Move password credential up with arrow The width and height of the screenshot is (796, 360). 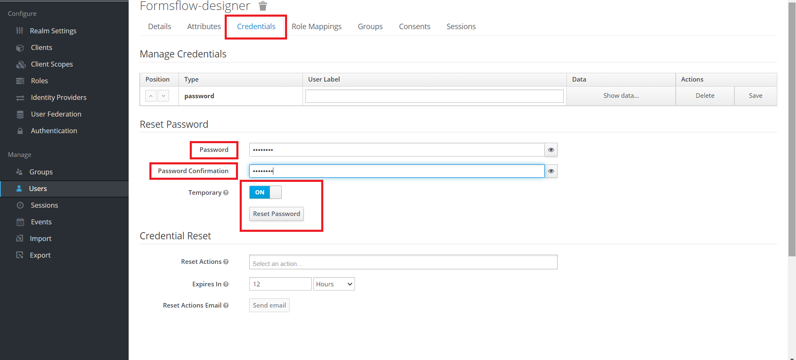(x=151, y=96)
